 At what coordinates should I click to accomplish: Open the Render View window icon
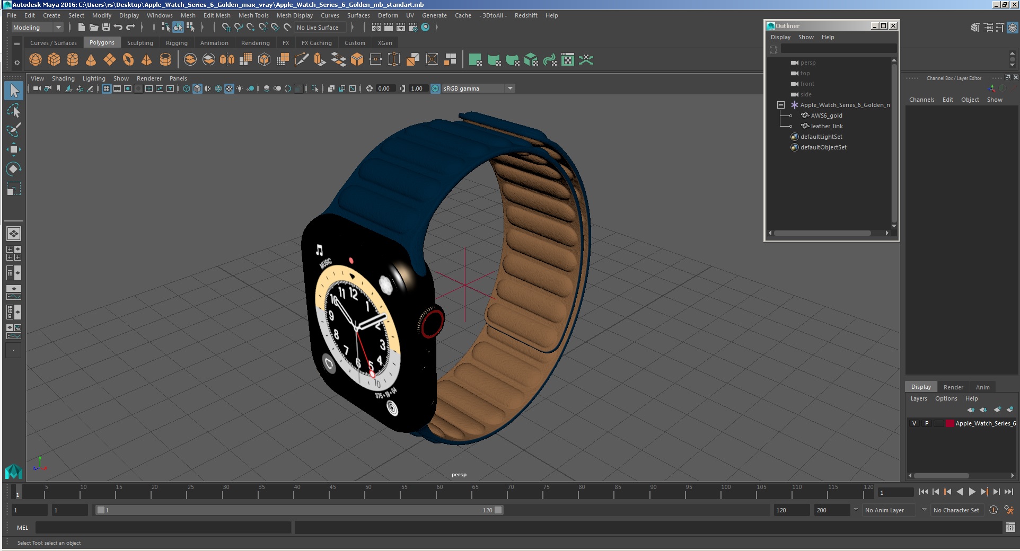pos(376,28)
